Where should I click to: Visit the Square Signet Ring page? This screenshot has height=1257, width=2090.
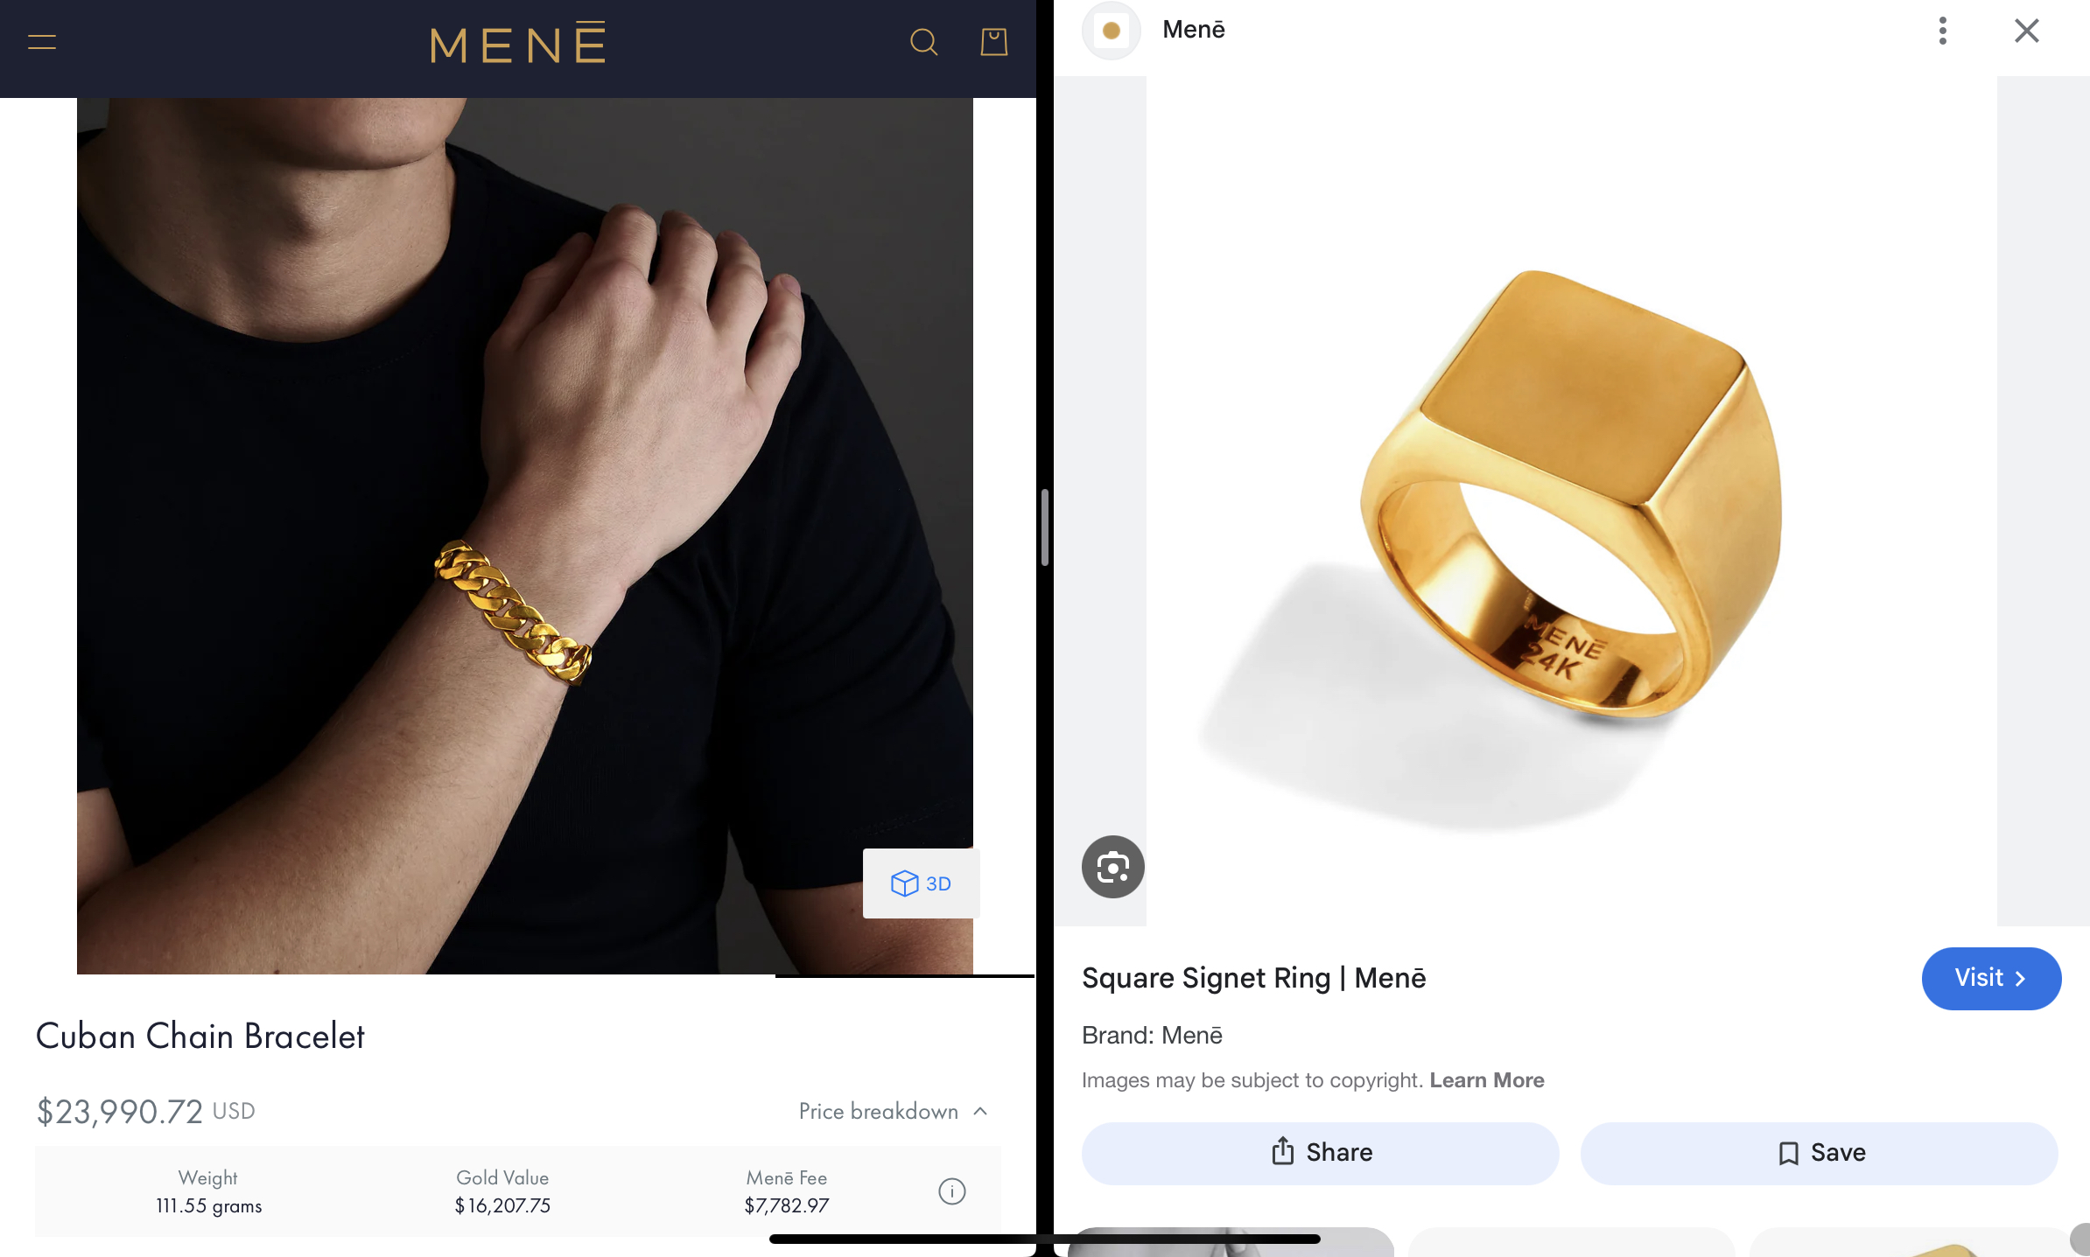(1991, 978)
